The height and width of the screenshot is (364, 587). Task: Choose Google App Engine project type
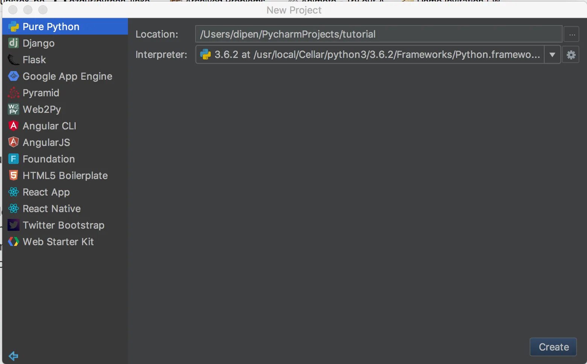[x=65, y=76]
